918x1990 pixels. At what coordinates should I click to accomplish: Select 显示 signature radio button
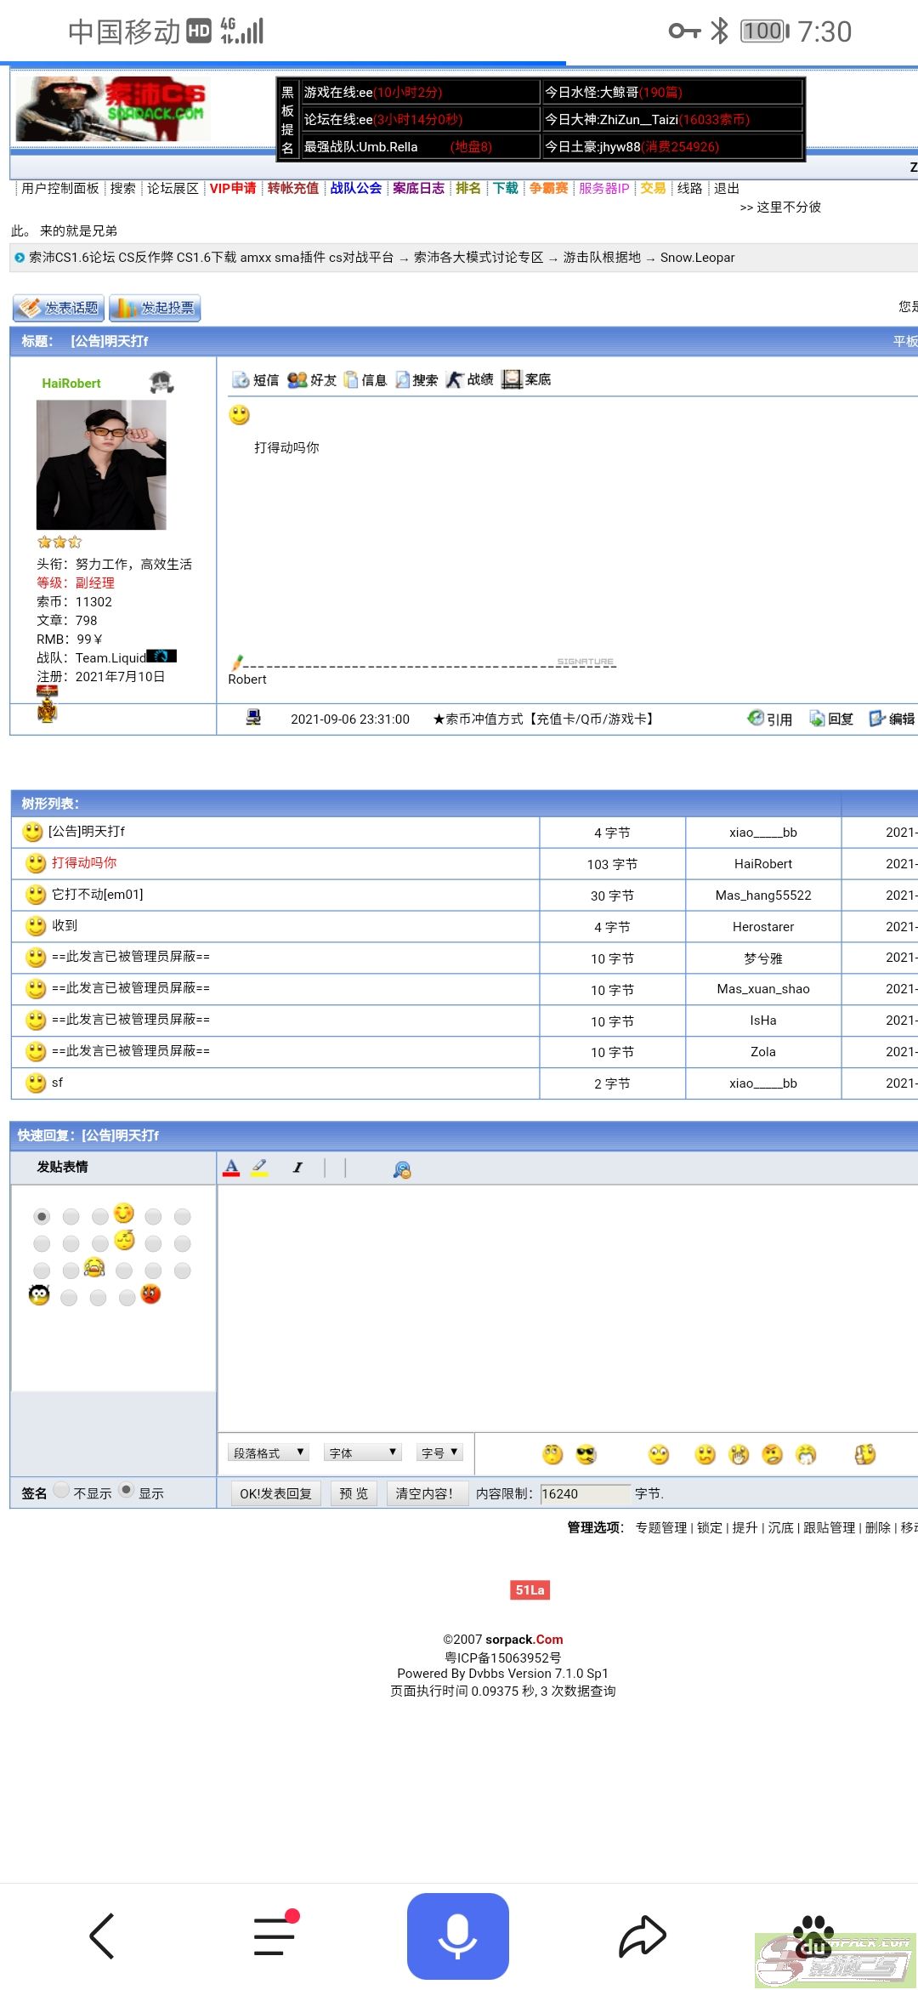127,1490
